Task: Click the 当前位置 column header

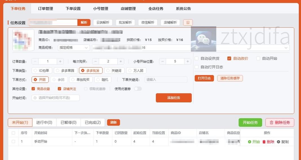Action: coord(159,133)
